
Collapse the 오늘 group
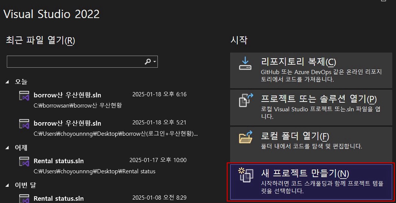coord(7,82)
